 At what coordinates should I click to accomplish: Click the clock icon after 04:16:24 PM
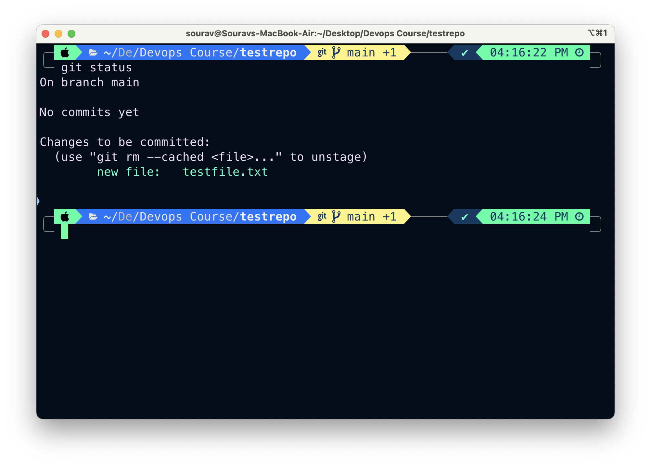click(x=579, y=217)
